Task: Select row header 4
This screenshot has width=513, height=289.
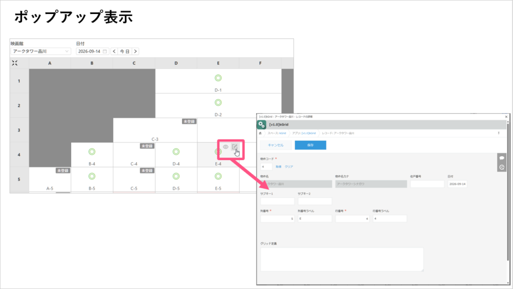Action: (x=19, y=155)
